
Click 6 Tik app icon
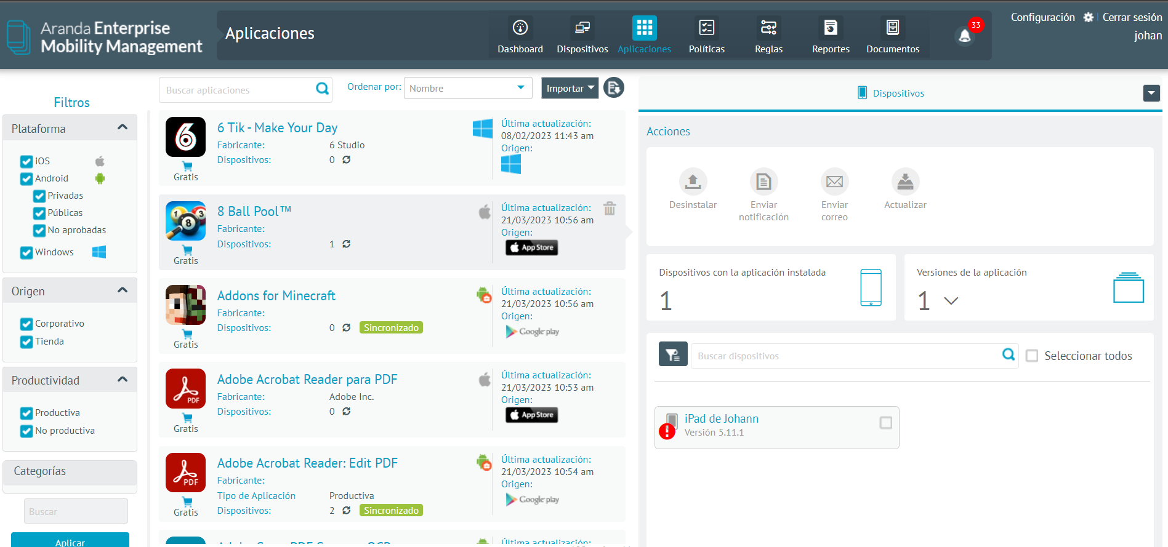[185, 137]
